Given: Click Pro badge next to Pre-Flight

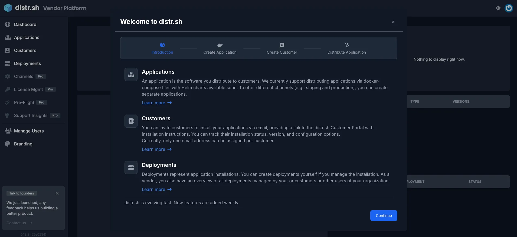Looking at the screenshot, I should pos(42,102).
